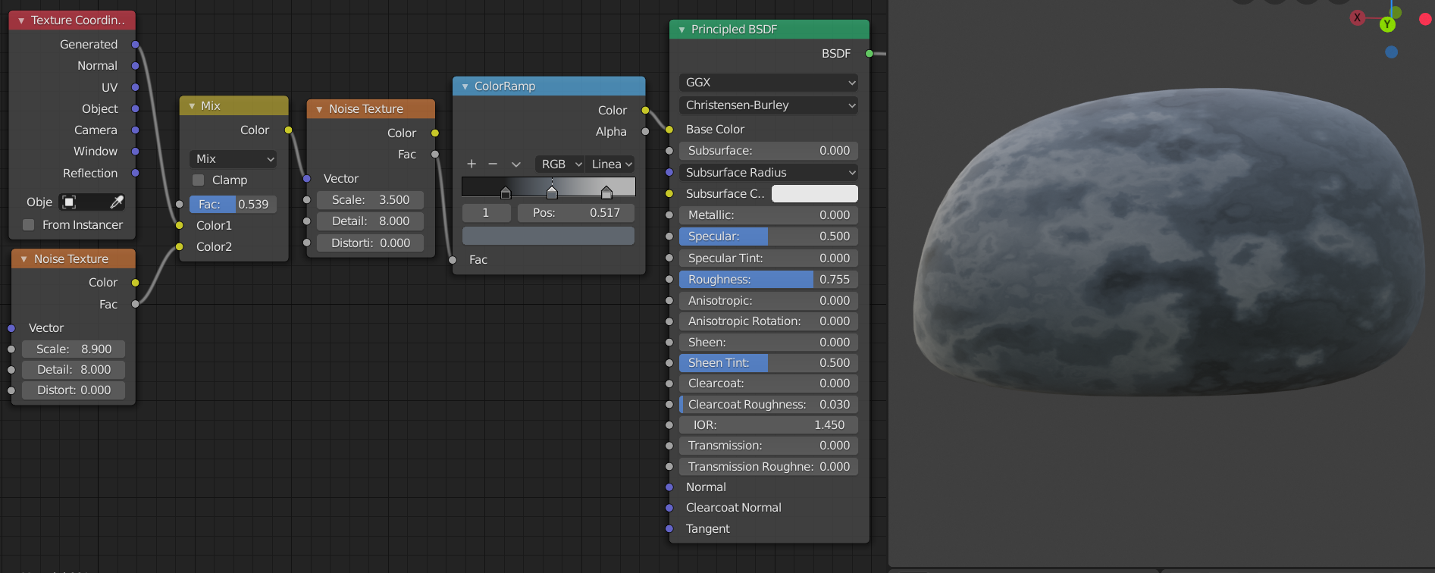Viewport: 1435px width, 573px height.
Task: Click the Transmission value field
Action: (x=769, y=446)
